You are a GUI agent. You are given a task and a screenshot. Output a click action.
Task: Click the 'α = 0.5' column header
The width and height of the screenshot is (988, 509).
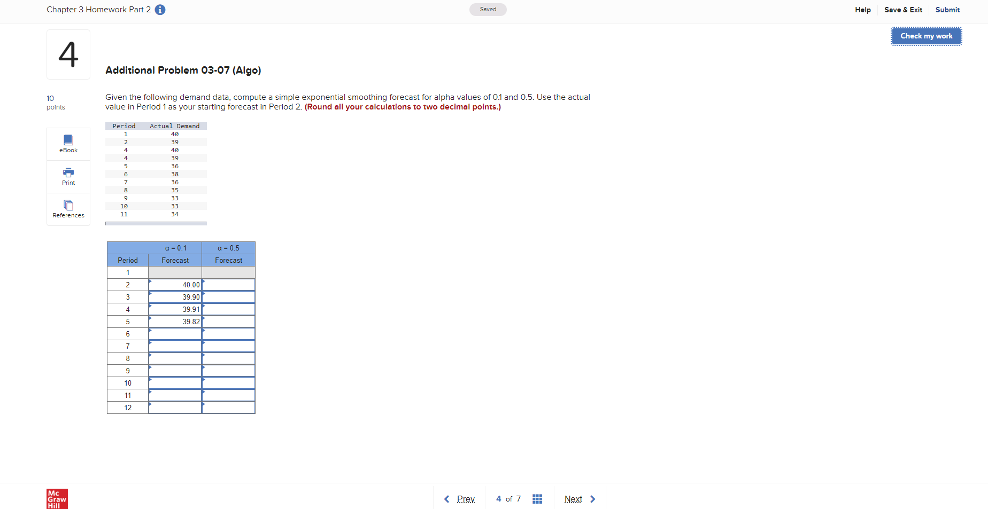click(229, 248)
